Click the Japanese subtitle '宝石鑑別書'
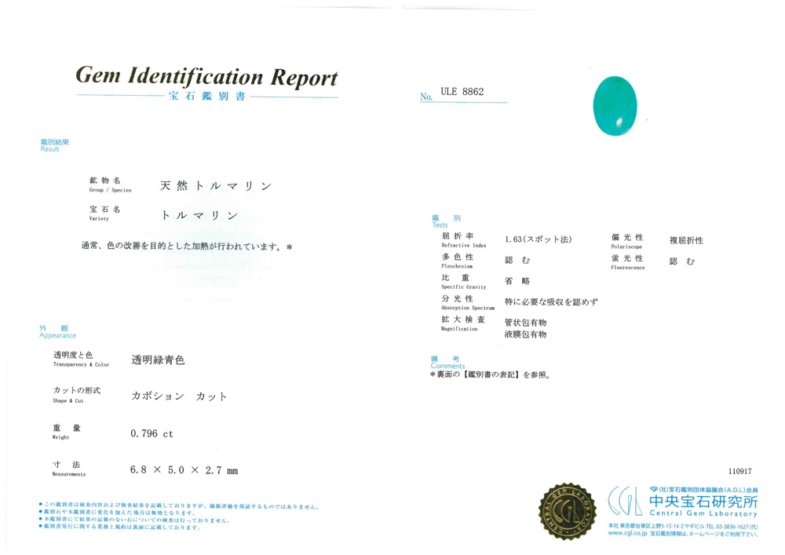This screenshot has width=785, height=555. pos(206,96)
